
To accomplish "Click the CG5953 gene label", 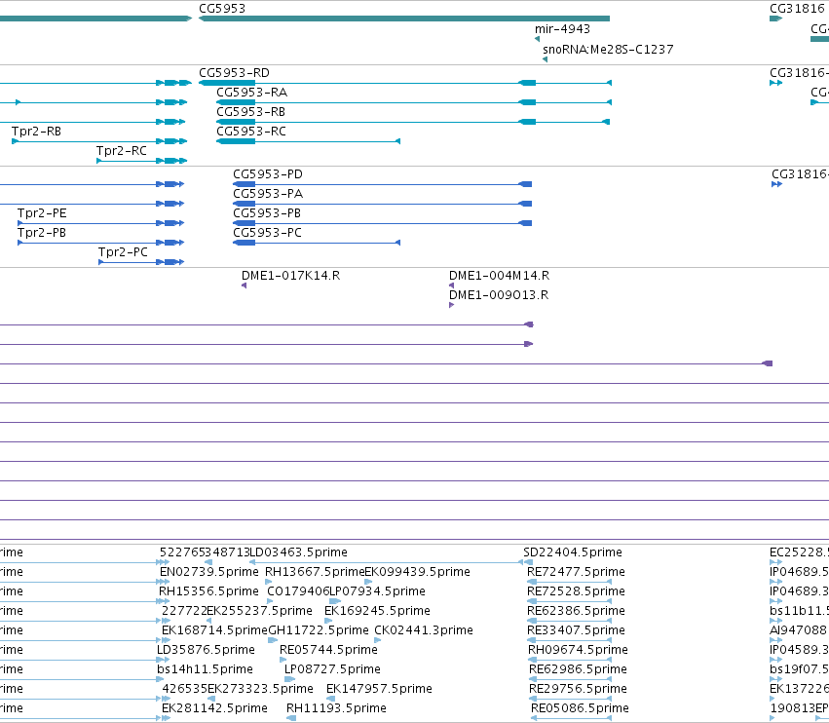I will [x=222, y=9].
